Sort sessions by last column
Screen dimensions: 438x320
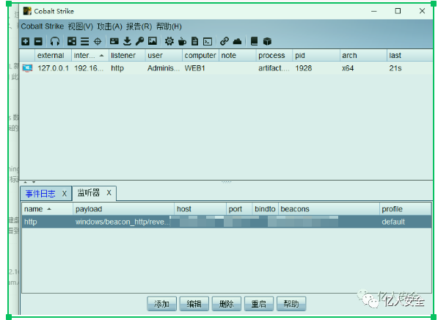pyautogui.click(x=410, y=55)
